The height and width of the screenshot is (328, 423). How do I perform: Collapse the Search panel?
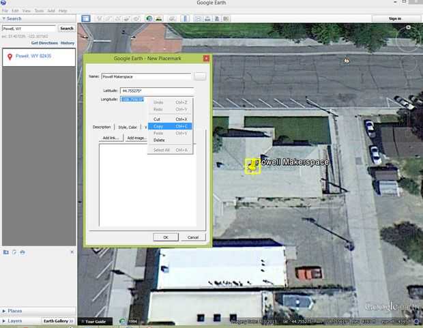coord(4,18)
